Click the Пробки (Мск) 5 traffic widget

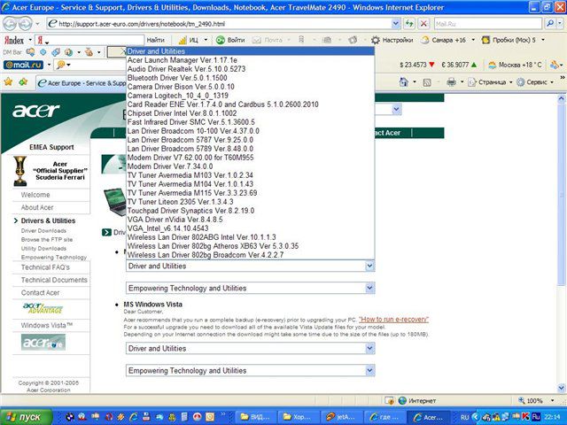tap(509, 40)
